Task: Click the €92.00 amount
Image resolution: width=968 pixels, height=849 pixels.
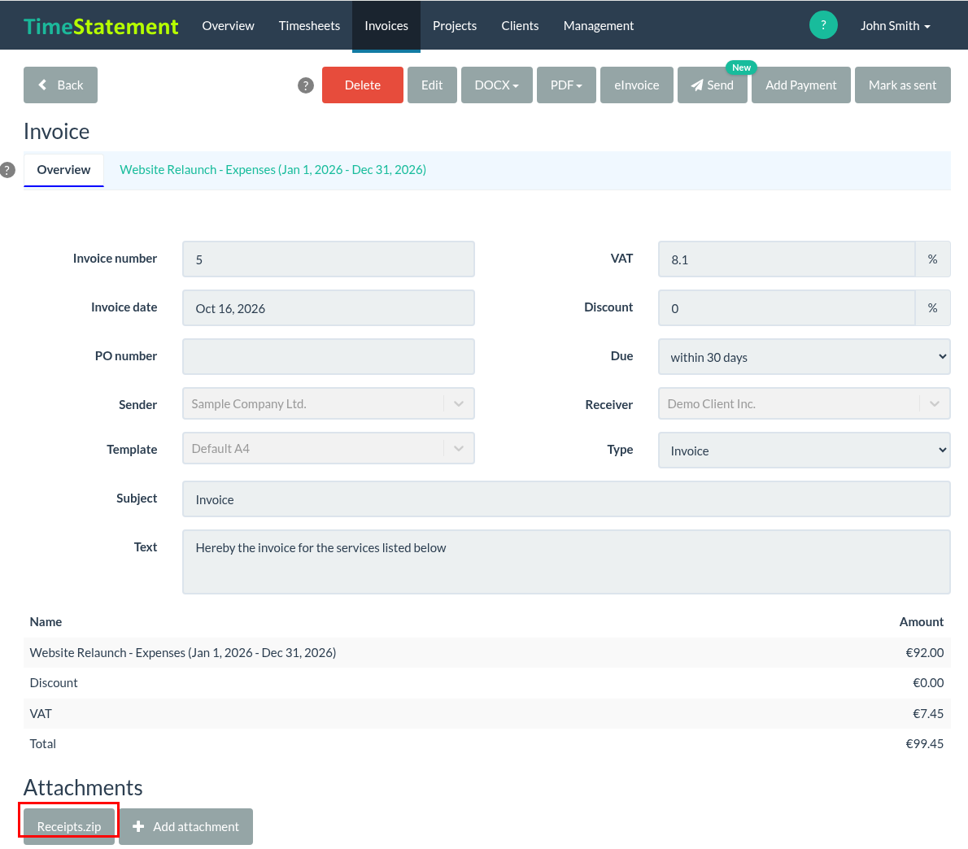Action: 924,653
